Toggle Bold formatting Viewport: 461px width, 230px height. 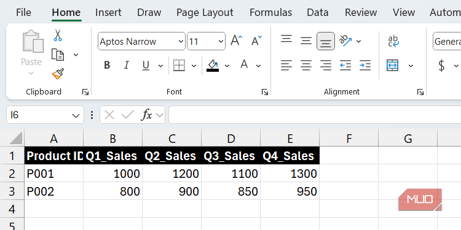pos(107,65)
